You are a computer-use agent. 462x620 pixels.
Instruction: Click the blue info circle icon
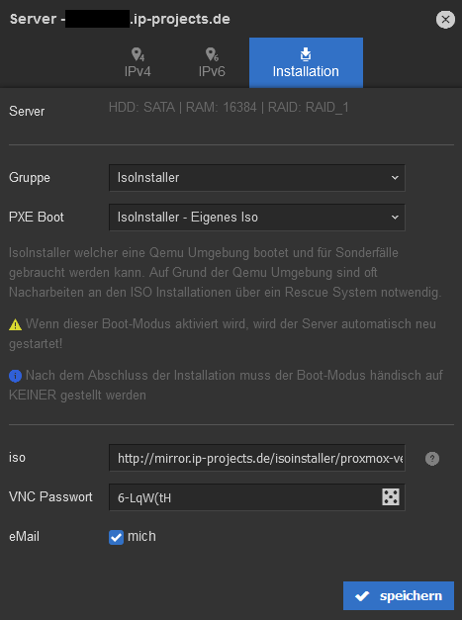pos(15,376)
